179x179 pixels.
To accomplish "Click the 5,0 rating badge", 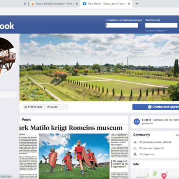I will click(x=137, y=122).
